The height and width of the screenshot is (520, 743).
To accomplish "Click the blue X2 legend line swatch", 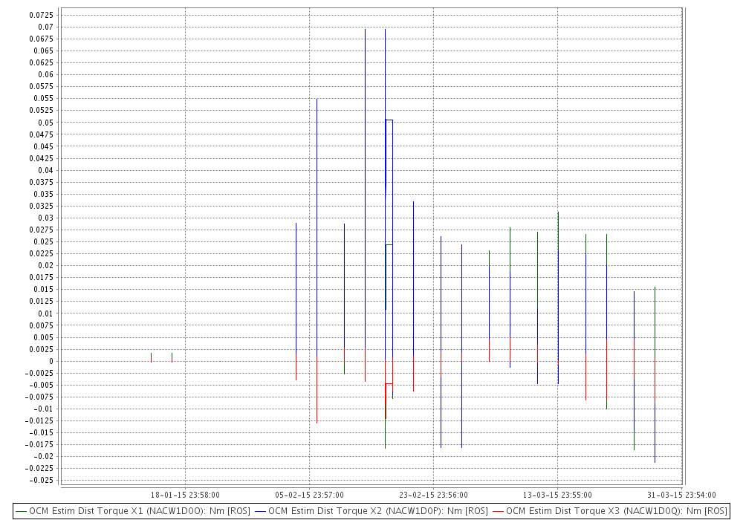I will [261, 512].
